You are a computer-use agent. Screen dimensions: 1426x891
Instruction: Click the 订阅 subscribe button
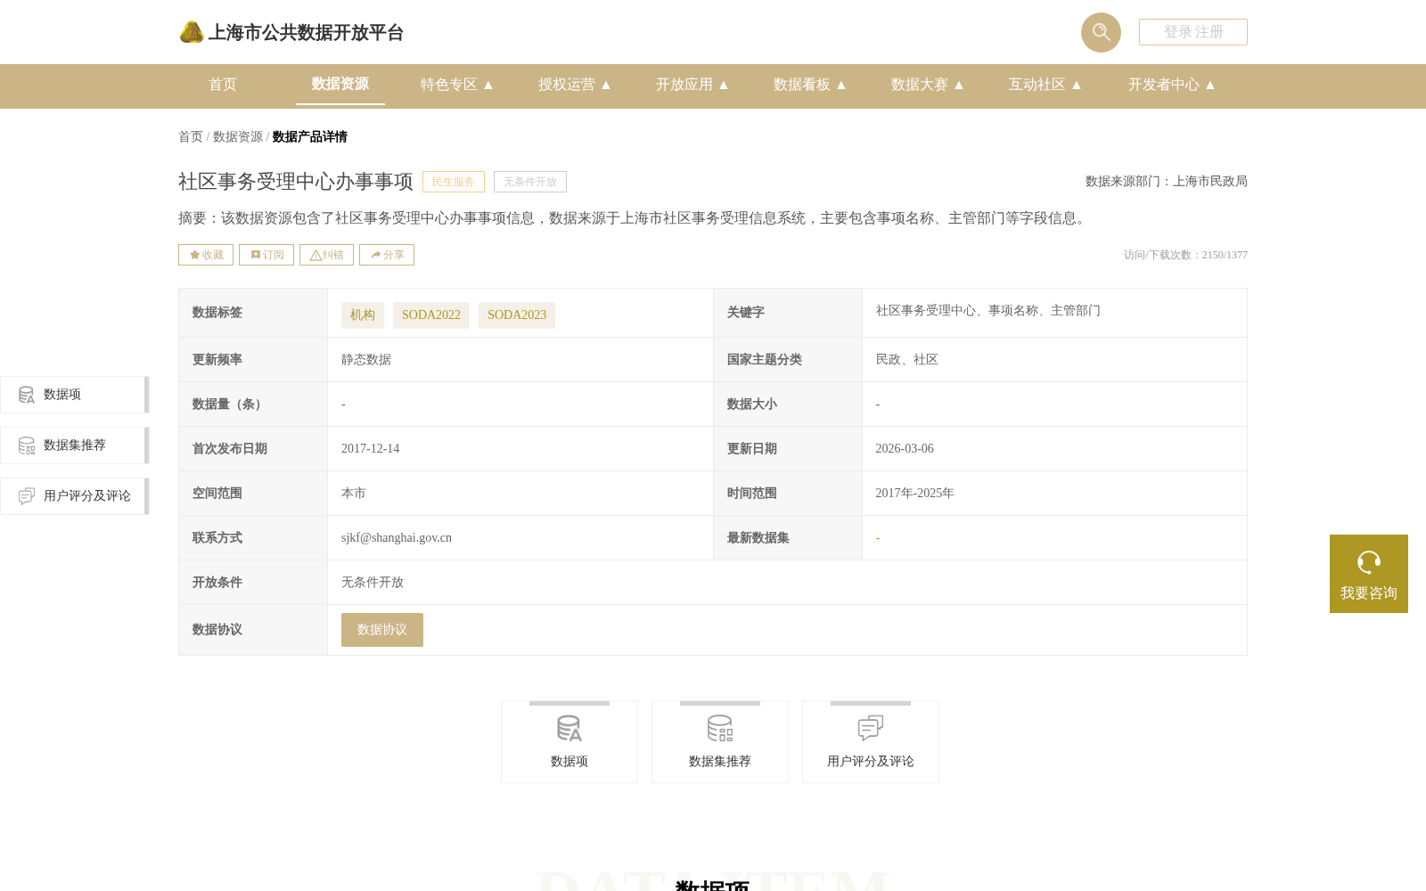[266, 255]
